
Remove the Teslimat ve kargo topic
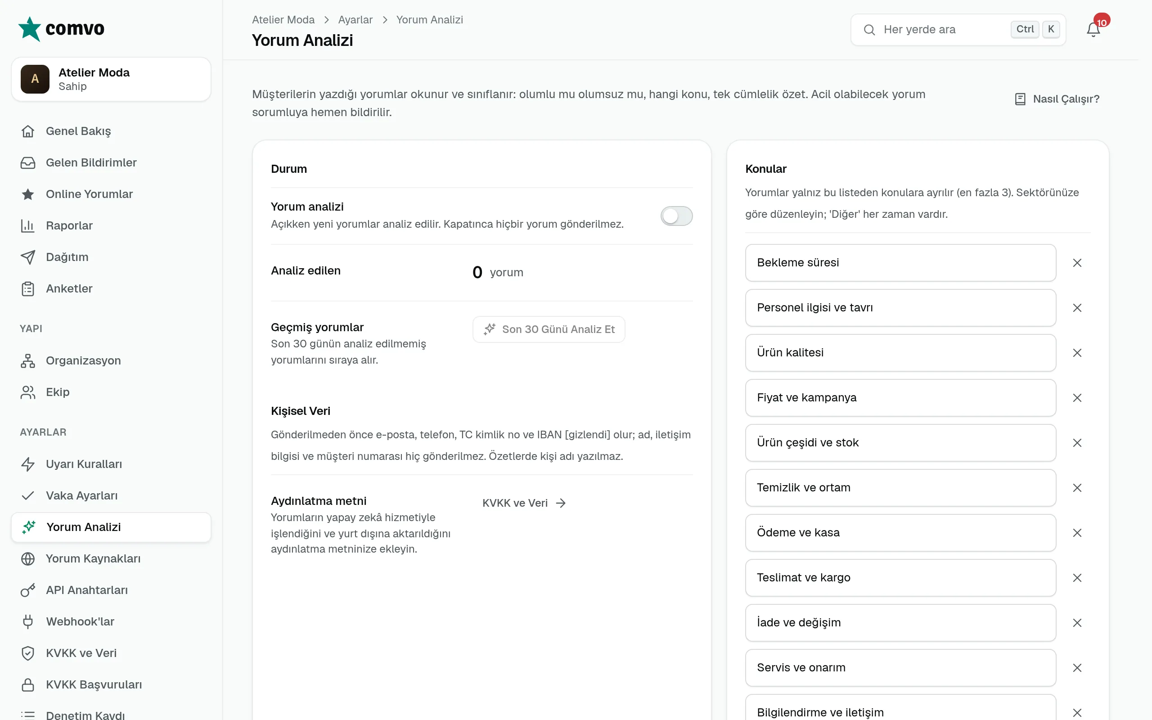(1077, 578)
